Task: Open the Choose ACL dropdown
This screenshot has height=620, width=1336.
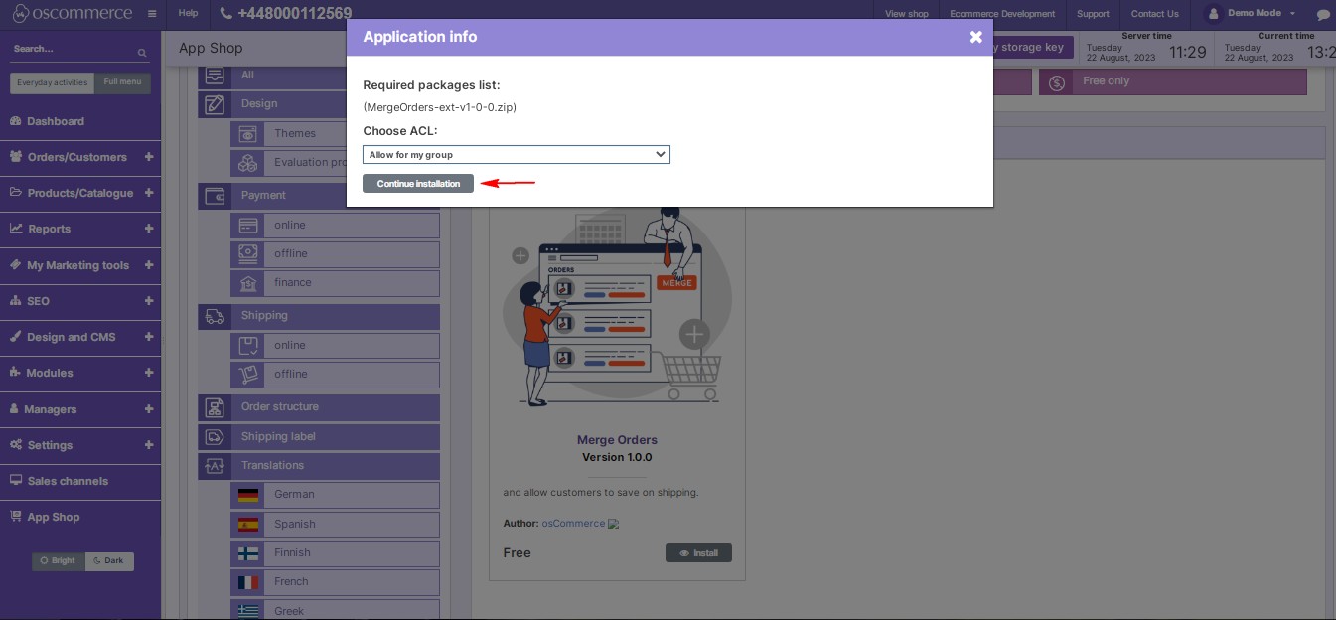Action: (x=516, y=155)
